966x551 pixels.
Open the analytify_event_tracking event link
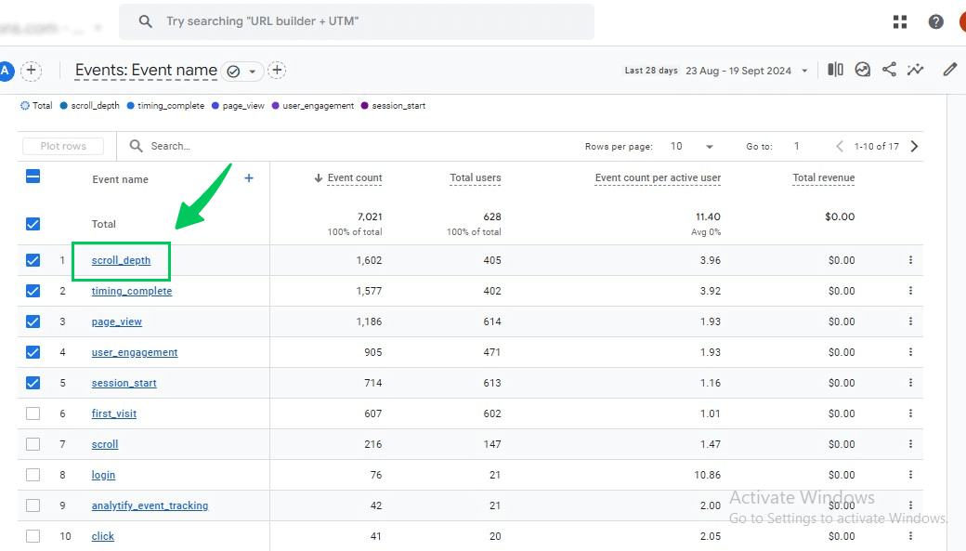150,505
